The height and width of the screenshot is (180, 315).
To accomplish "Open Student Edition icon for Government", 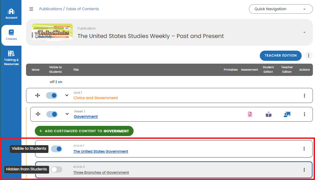I will coord(268,114).
